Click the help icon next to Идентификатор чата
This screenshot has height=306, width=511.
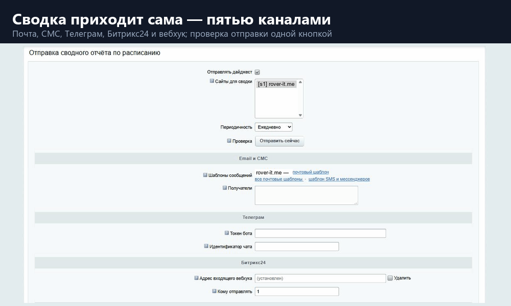tap(206, 246)
